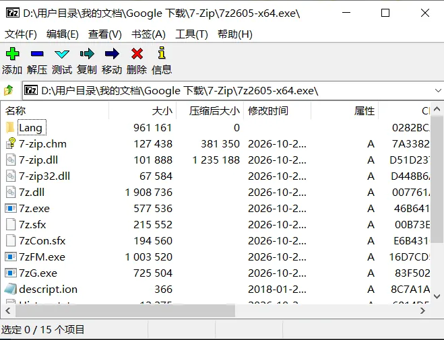Screen dimensions: 444x340
Task: Click the horizontal scrollbar thumb
Action: 125,310
